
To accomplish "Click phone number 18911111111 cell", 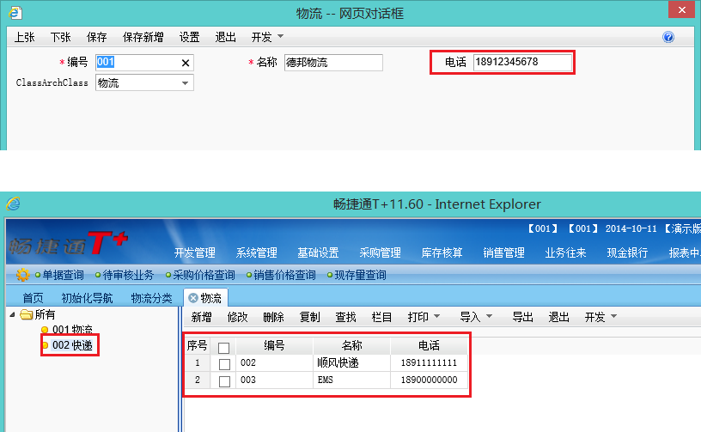I will (x=429, y=362).
